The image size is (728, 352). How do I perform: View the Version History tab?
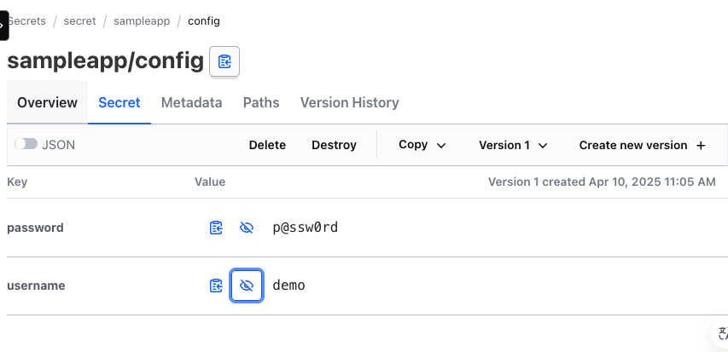(x=350, y=102)
